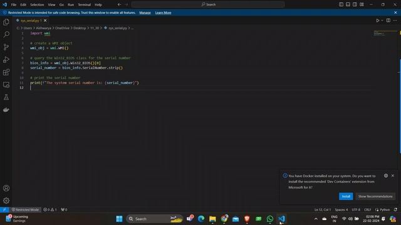The width and height of the screenshot is (401, 225).
Task: Close the sys_serial.py tab
Action: coord(45,21)
